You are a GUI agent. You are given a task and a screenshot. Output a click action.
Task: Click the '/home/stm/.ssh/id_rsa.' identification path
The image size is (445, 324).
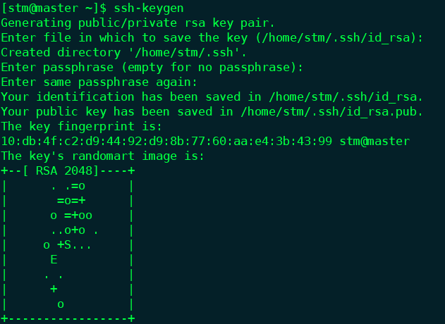point(346,97)
